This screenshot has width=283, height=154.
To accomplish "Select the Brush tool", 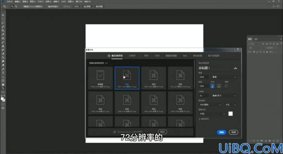I will pos(3,42).
